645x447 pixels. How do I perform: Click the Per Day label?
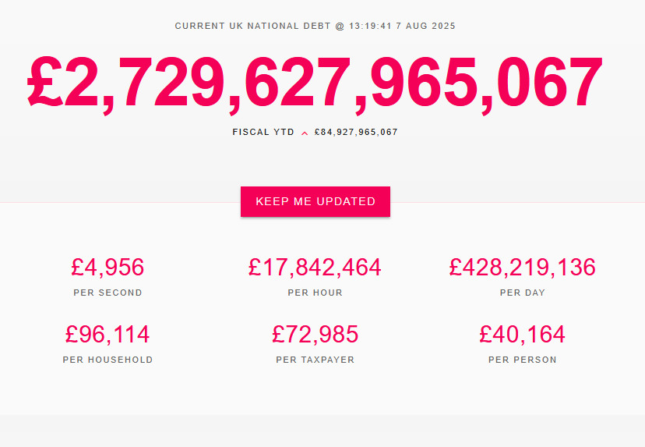click(523, 293)
